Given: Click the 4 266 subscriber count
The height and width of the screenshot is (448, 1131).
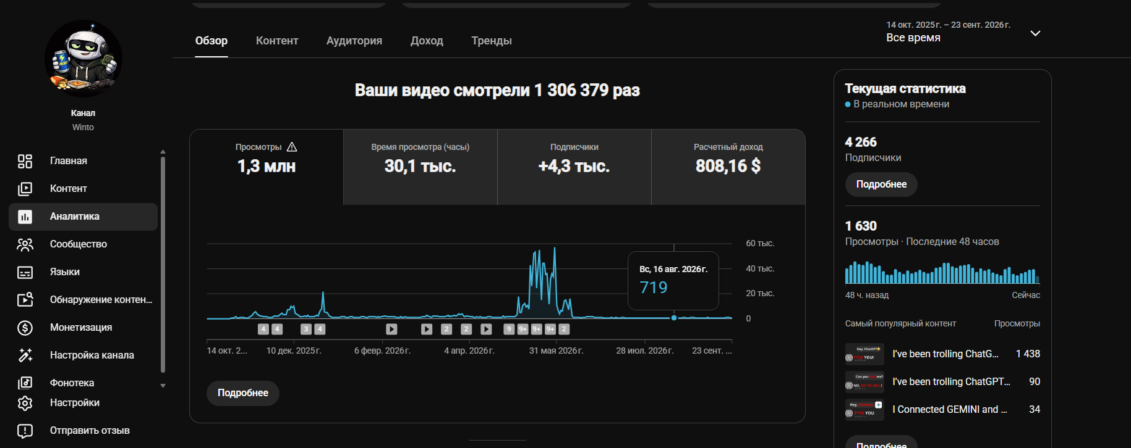Looking at the screenshot, I should 861,142.
